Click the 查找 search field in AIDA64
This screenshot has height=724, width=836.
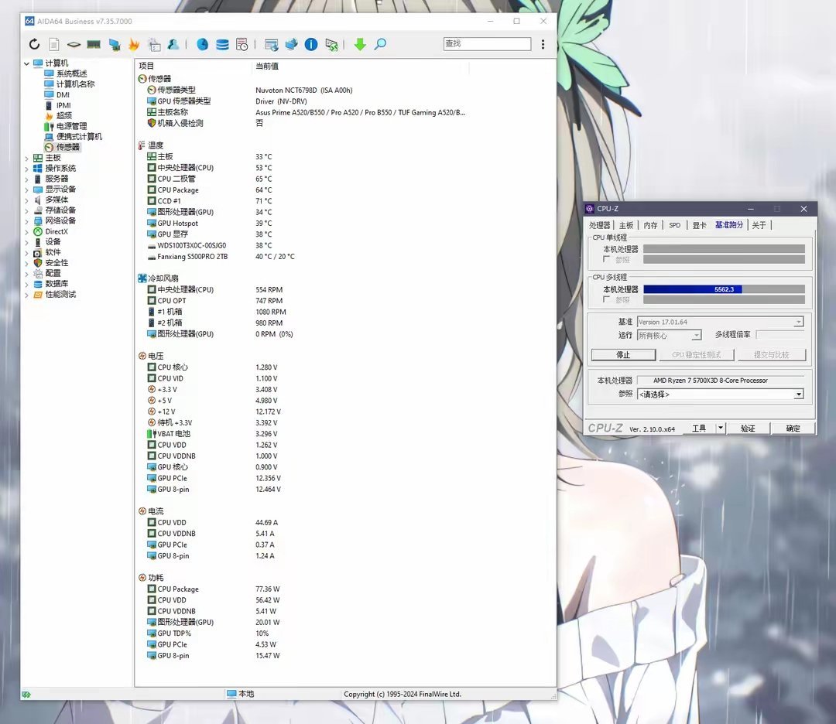[487, 43]
